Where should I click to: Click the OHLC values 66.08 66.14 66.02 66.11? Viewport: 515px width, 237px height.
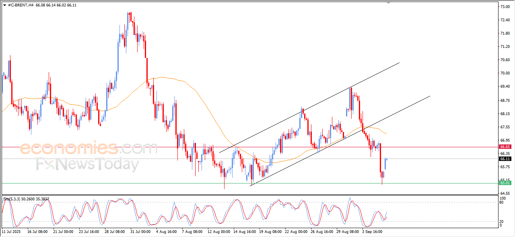coord(56,5)
